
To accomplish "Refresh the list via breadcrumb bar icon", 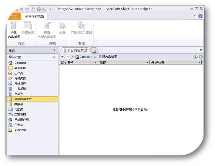I will pyautogui.click(x=195, y=57).
